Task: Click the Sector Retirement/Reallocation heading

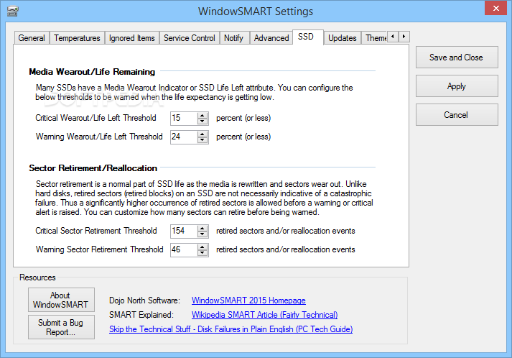Action: [93, 168]
